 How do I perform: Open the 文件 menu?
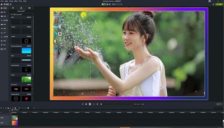(2, 1)
